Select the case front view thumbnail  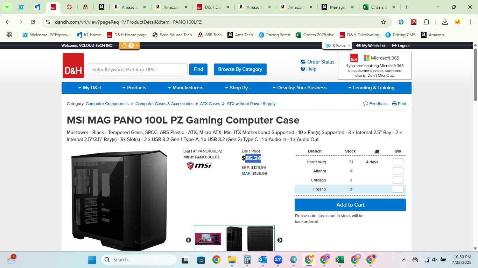(234, 239)
